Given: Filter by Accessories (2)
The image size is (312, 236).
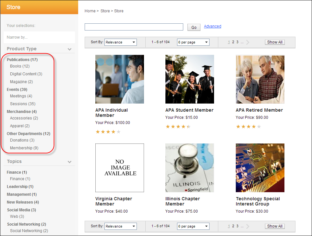Looking at the screenshot, I should pyautogui.click(x=24, y=118).
